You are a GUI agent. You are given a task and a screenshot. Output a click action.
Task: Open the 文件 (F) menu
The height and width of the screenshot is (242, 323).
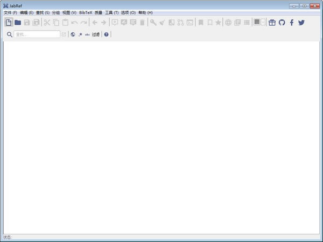point(10,12)
